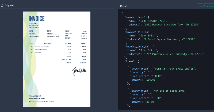Click the "30.00" amount value

click(x=150, y=102)
